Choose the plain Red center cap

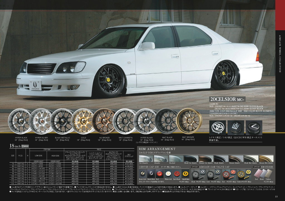(159, 174)
